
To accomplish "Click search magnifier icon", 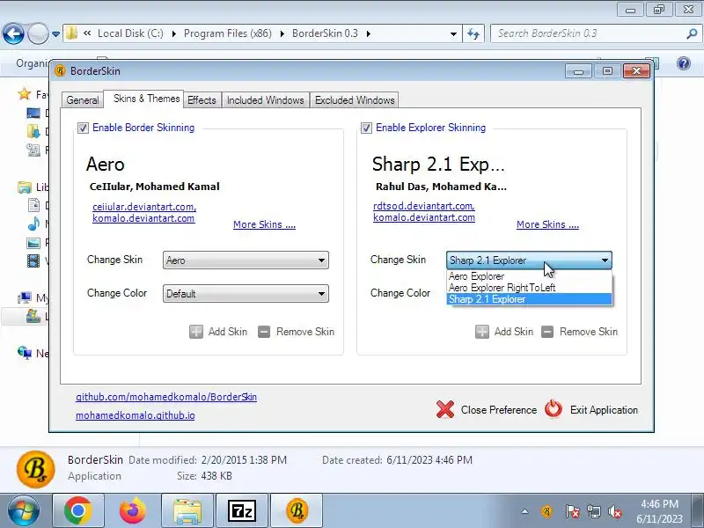I will [x=692, y=33].
